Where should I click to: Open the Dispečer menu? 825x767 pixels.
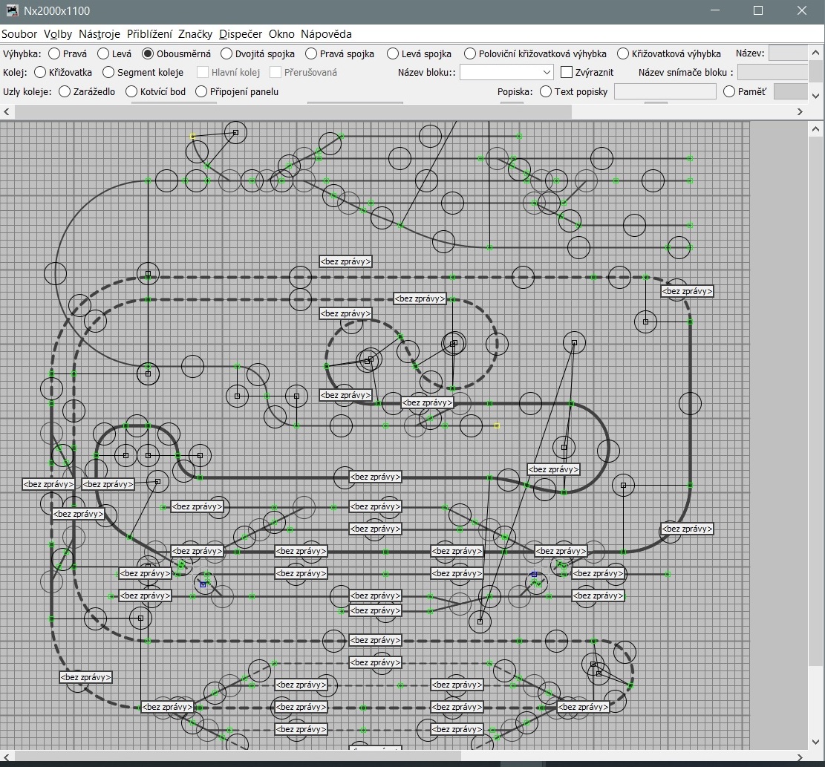click(240, 34)
